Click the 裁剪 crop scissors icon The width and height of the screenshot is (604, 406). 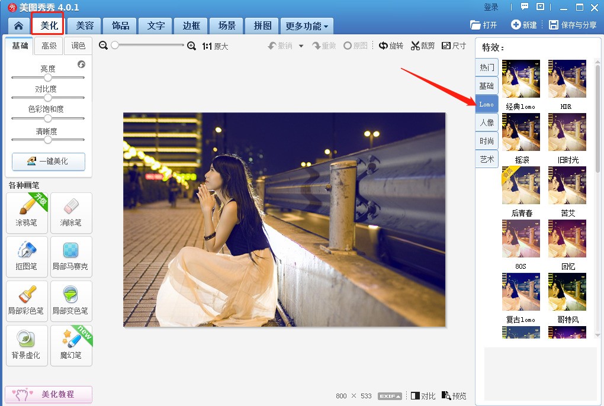pos(415,46)
